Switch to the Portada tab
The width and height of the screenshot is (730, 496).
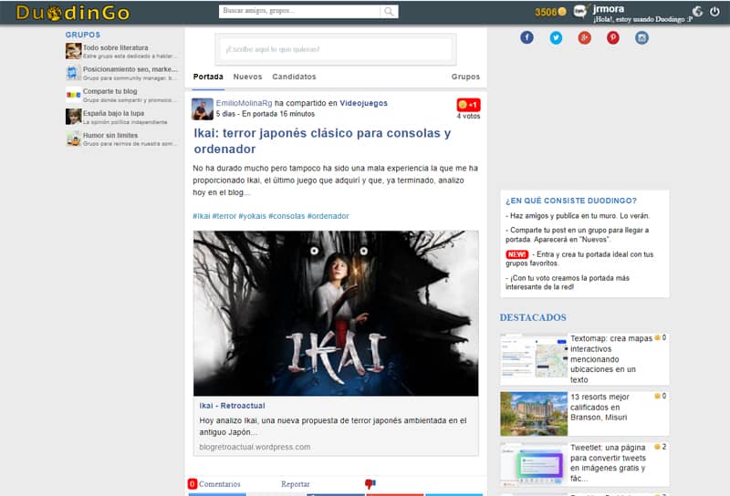(208, 77)
